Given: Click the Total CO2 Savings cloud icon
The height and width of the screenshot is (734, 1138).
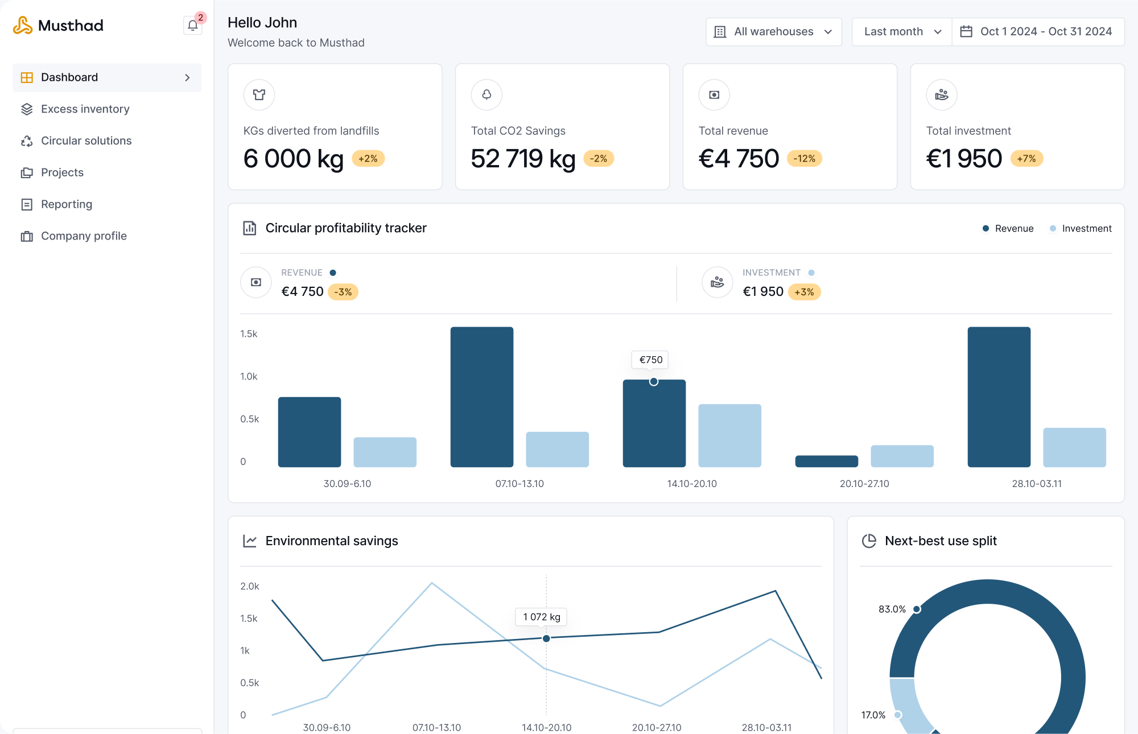Looking at the screenshot, I should click(x=486, y=94).
